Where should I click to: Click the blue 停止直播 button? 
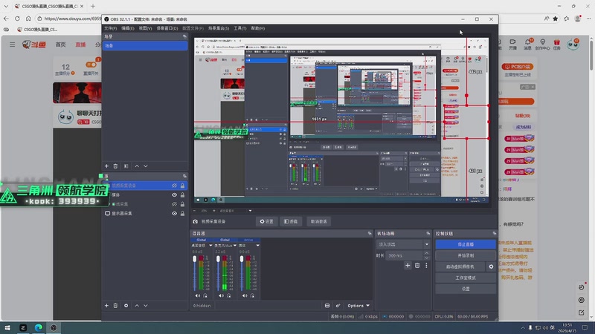(x=466, y=244)
